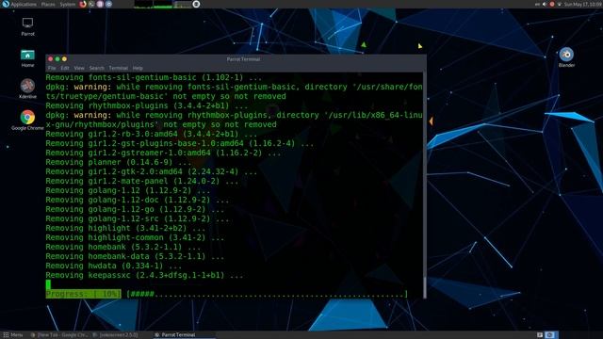Click the highlighted workspace switcher box
The width and height of the screenshot is (603, 339).
[x=550, y=335]
